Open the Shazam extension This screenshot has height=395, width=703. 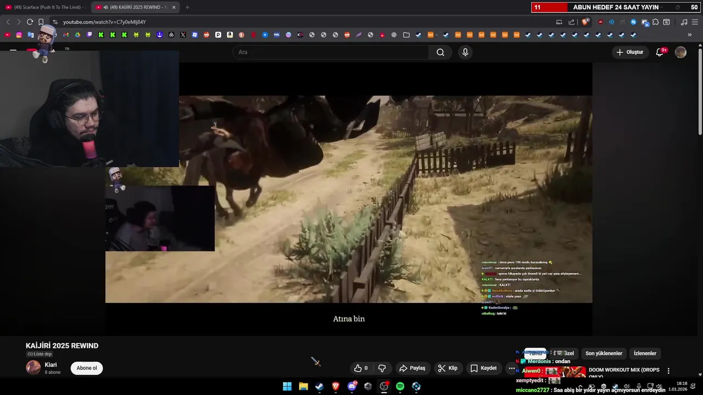(633, 22)
